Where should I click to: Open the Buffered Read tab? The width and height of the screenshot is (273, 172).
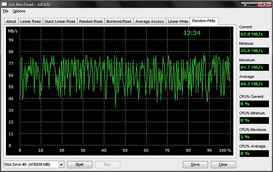point(119,21)
